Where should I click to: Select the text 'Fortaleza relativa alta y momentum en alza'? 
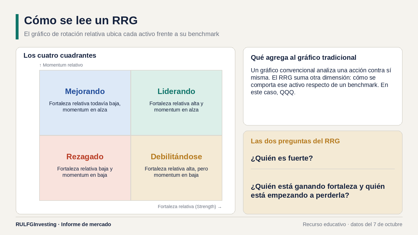[176, 107]
